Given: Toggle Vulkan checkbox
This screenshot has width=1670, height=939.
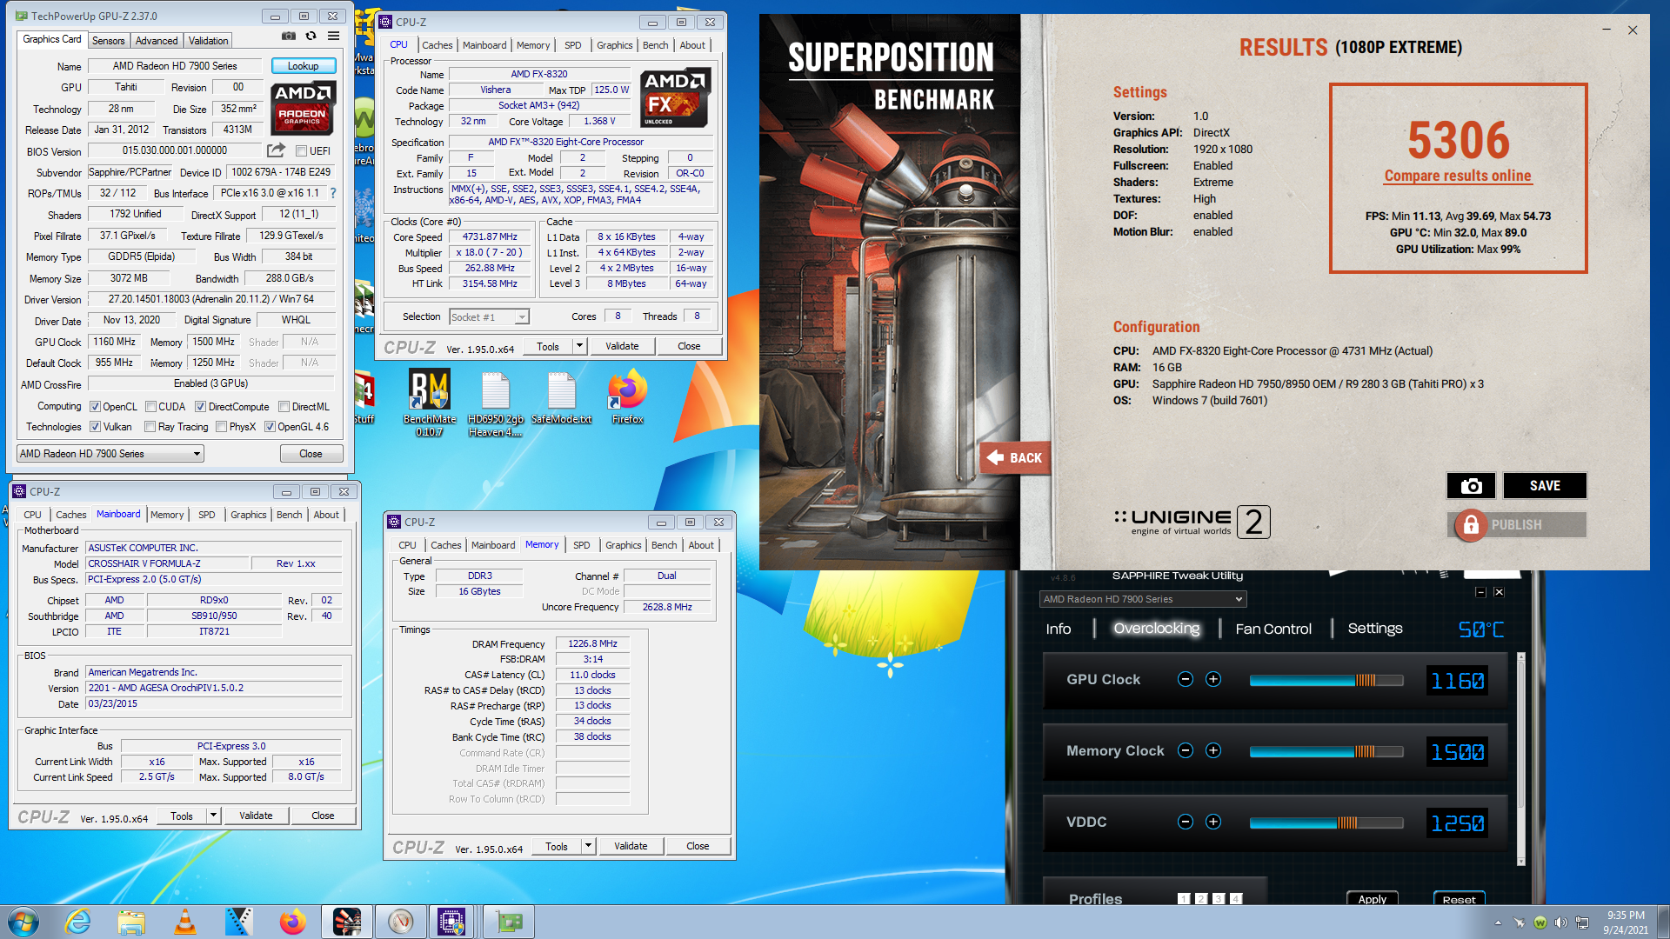Looking at the screenshot, I should click(x=96, y=427).
